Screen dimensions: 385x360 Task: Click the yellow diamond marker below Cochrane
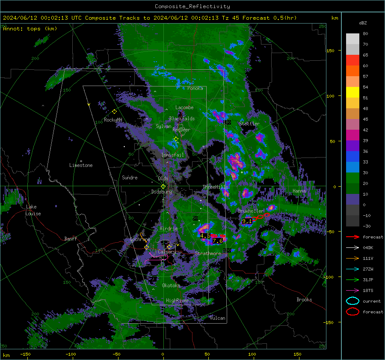click(x=146, y=247)
